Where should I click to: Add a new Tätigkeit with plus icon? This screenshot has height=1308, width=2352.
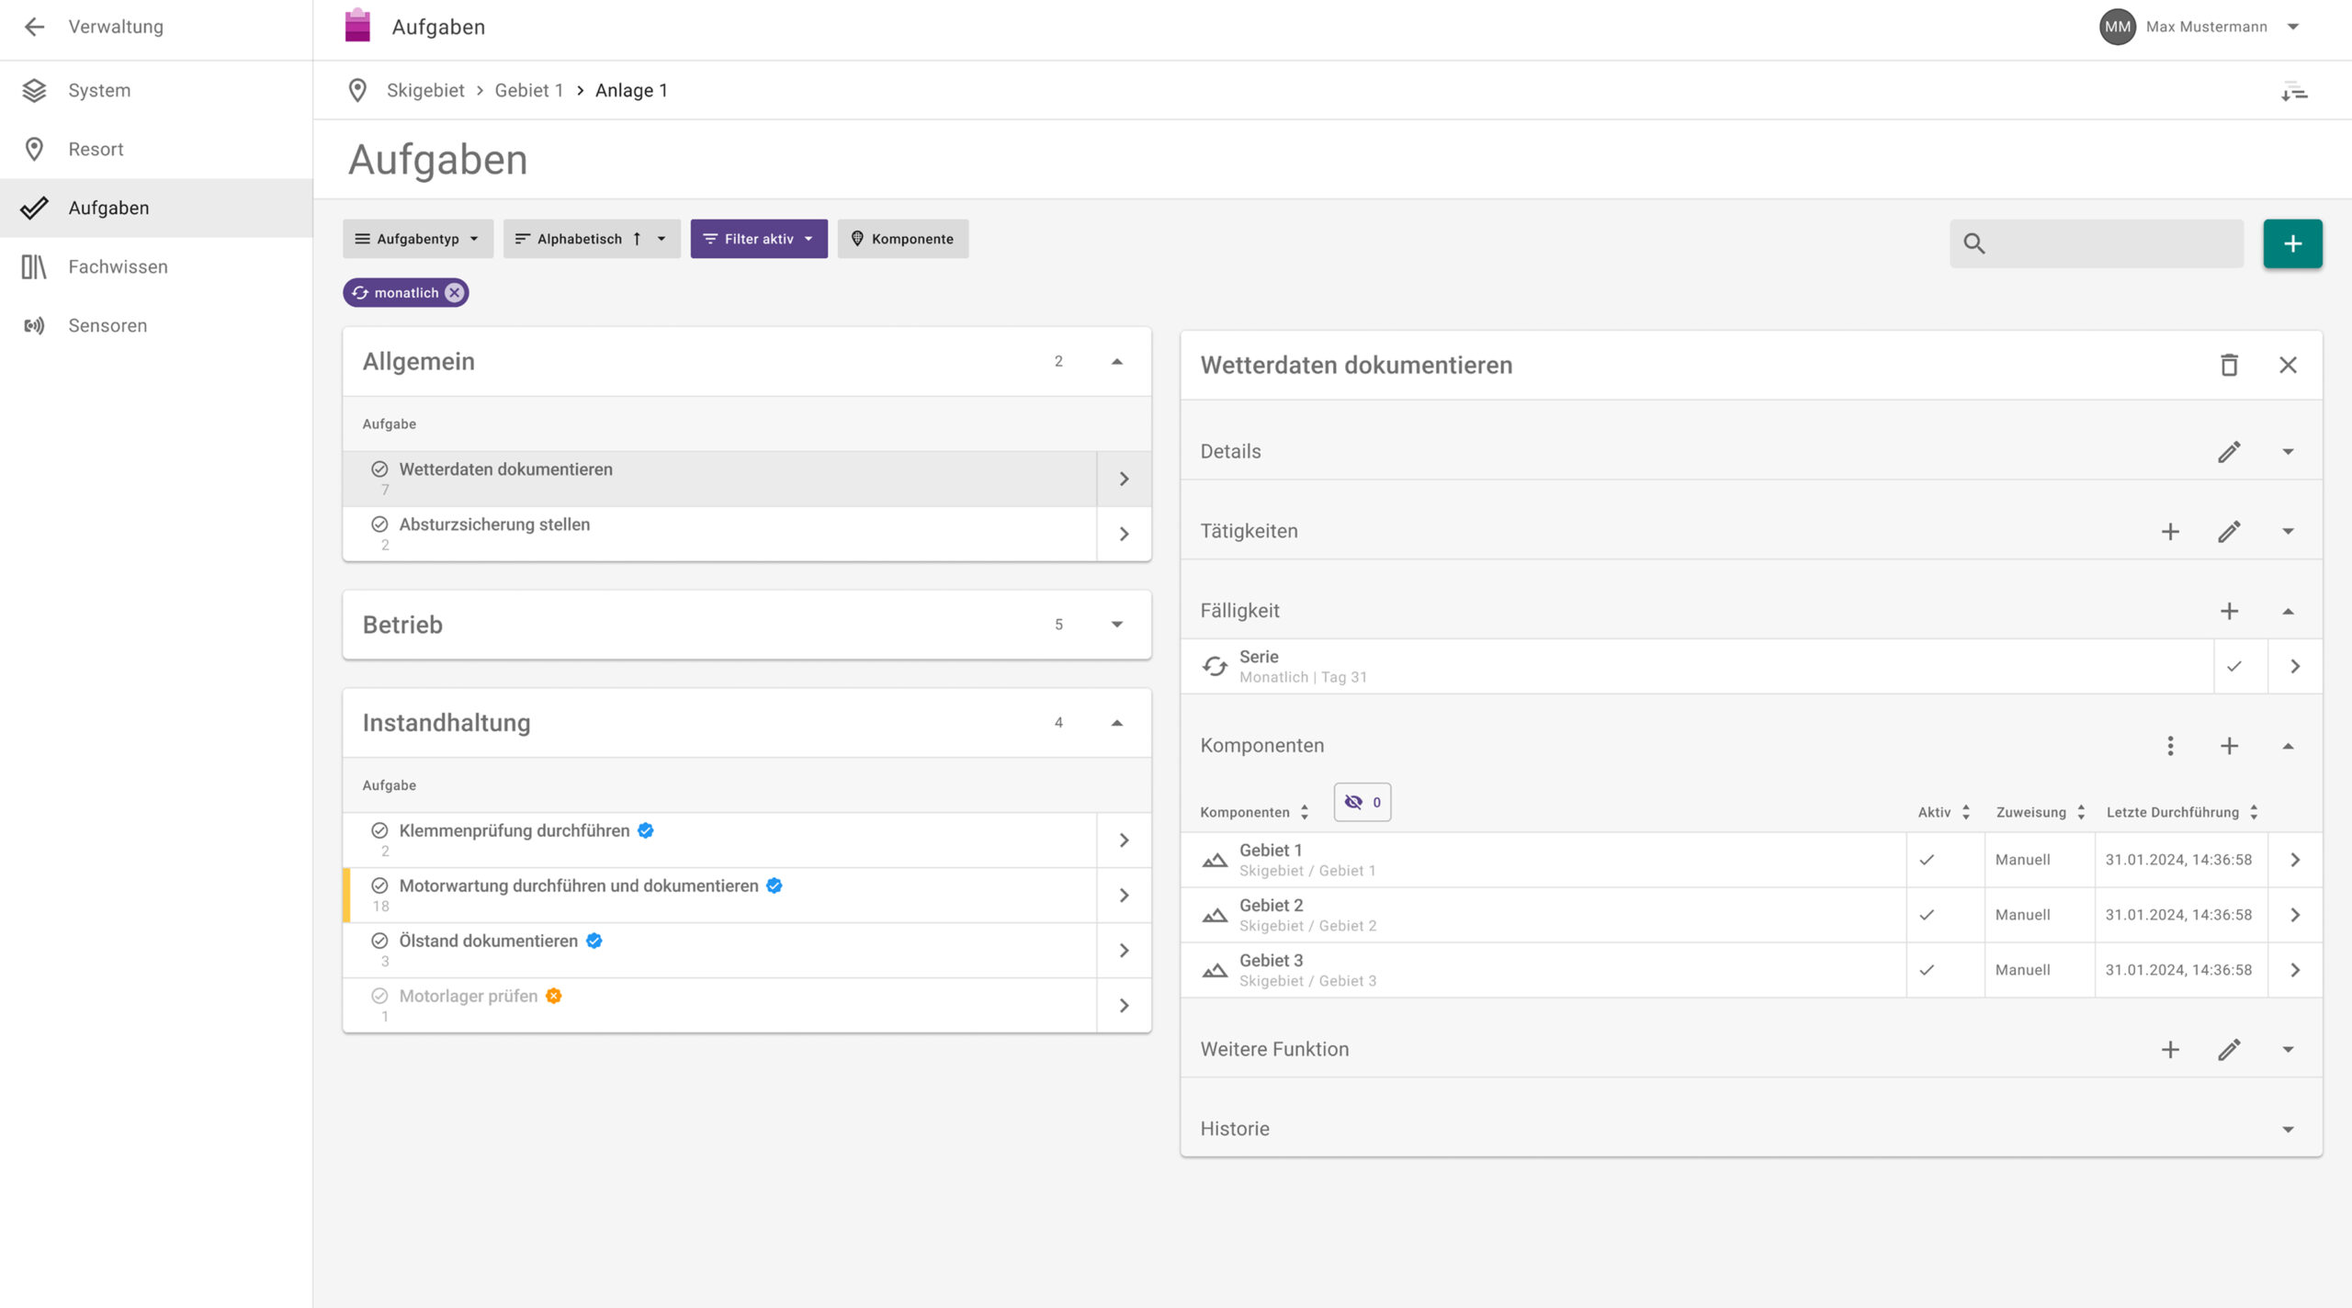(x=2170, y=531)
